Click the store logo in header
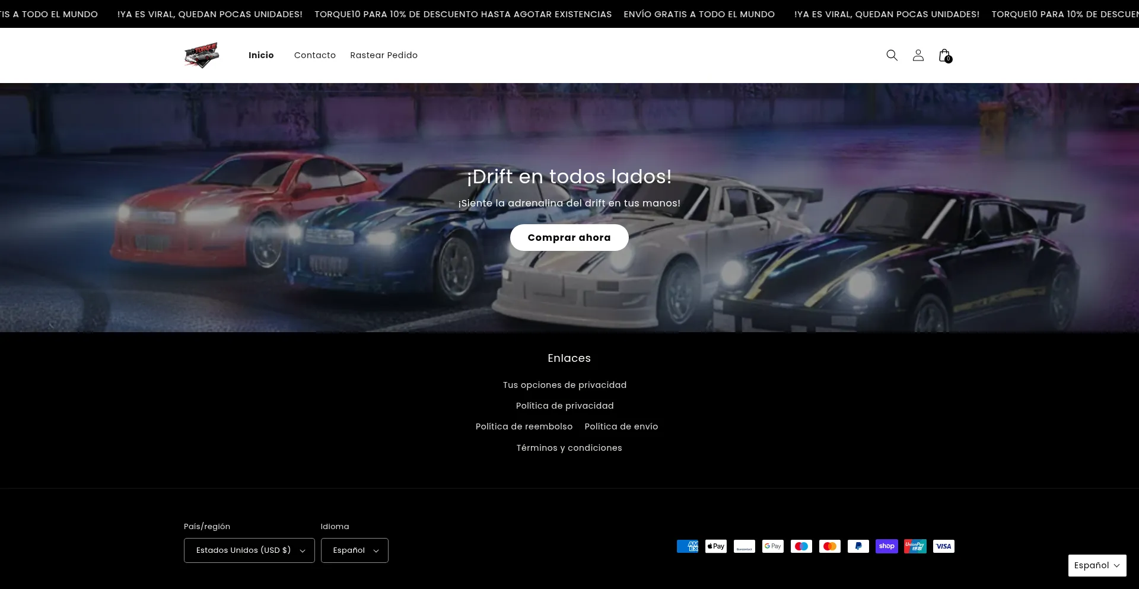Image resolution: width=1139 pixels, height=589 pixels. click(x=202, y=55)
